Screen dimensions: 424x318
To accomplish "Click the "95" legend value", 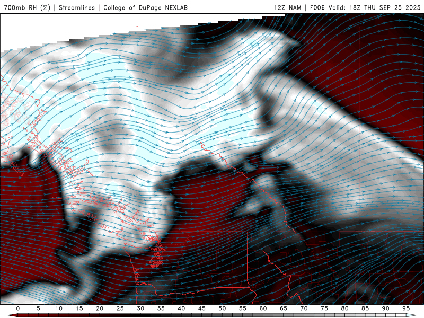I will click(406, 308).
